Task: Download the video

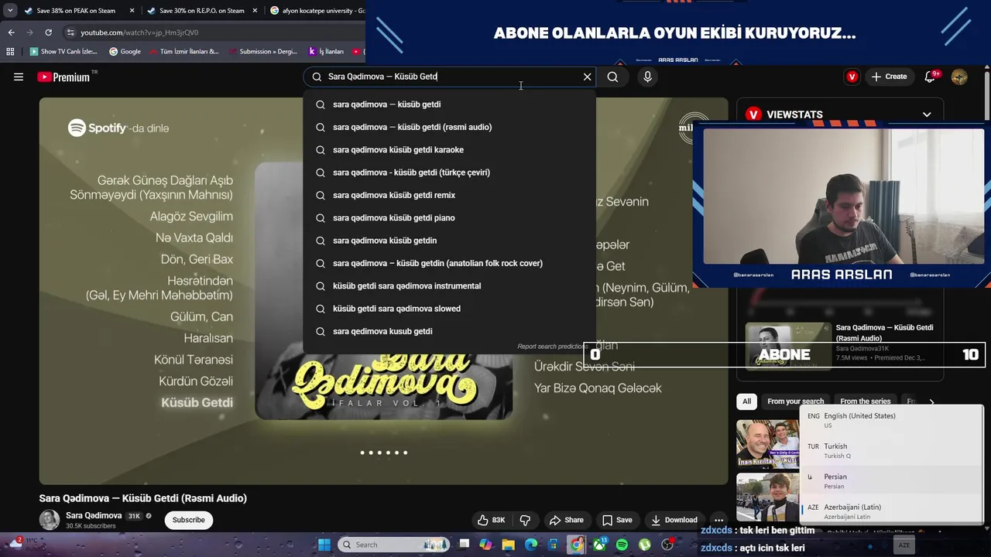Action: (x=674, y=520)
